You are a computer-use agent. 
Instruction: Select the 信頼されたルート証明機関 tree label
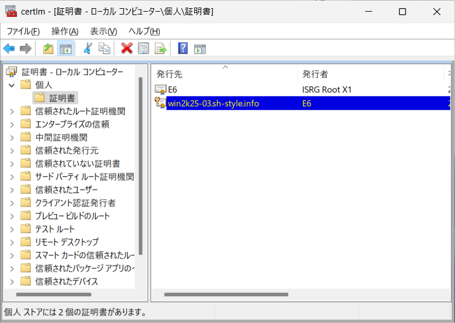(80, 111)
